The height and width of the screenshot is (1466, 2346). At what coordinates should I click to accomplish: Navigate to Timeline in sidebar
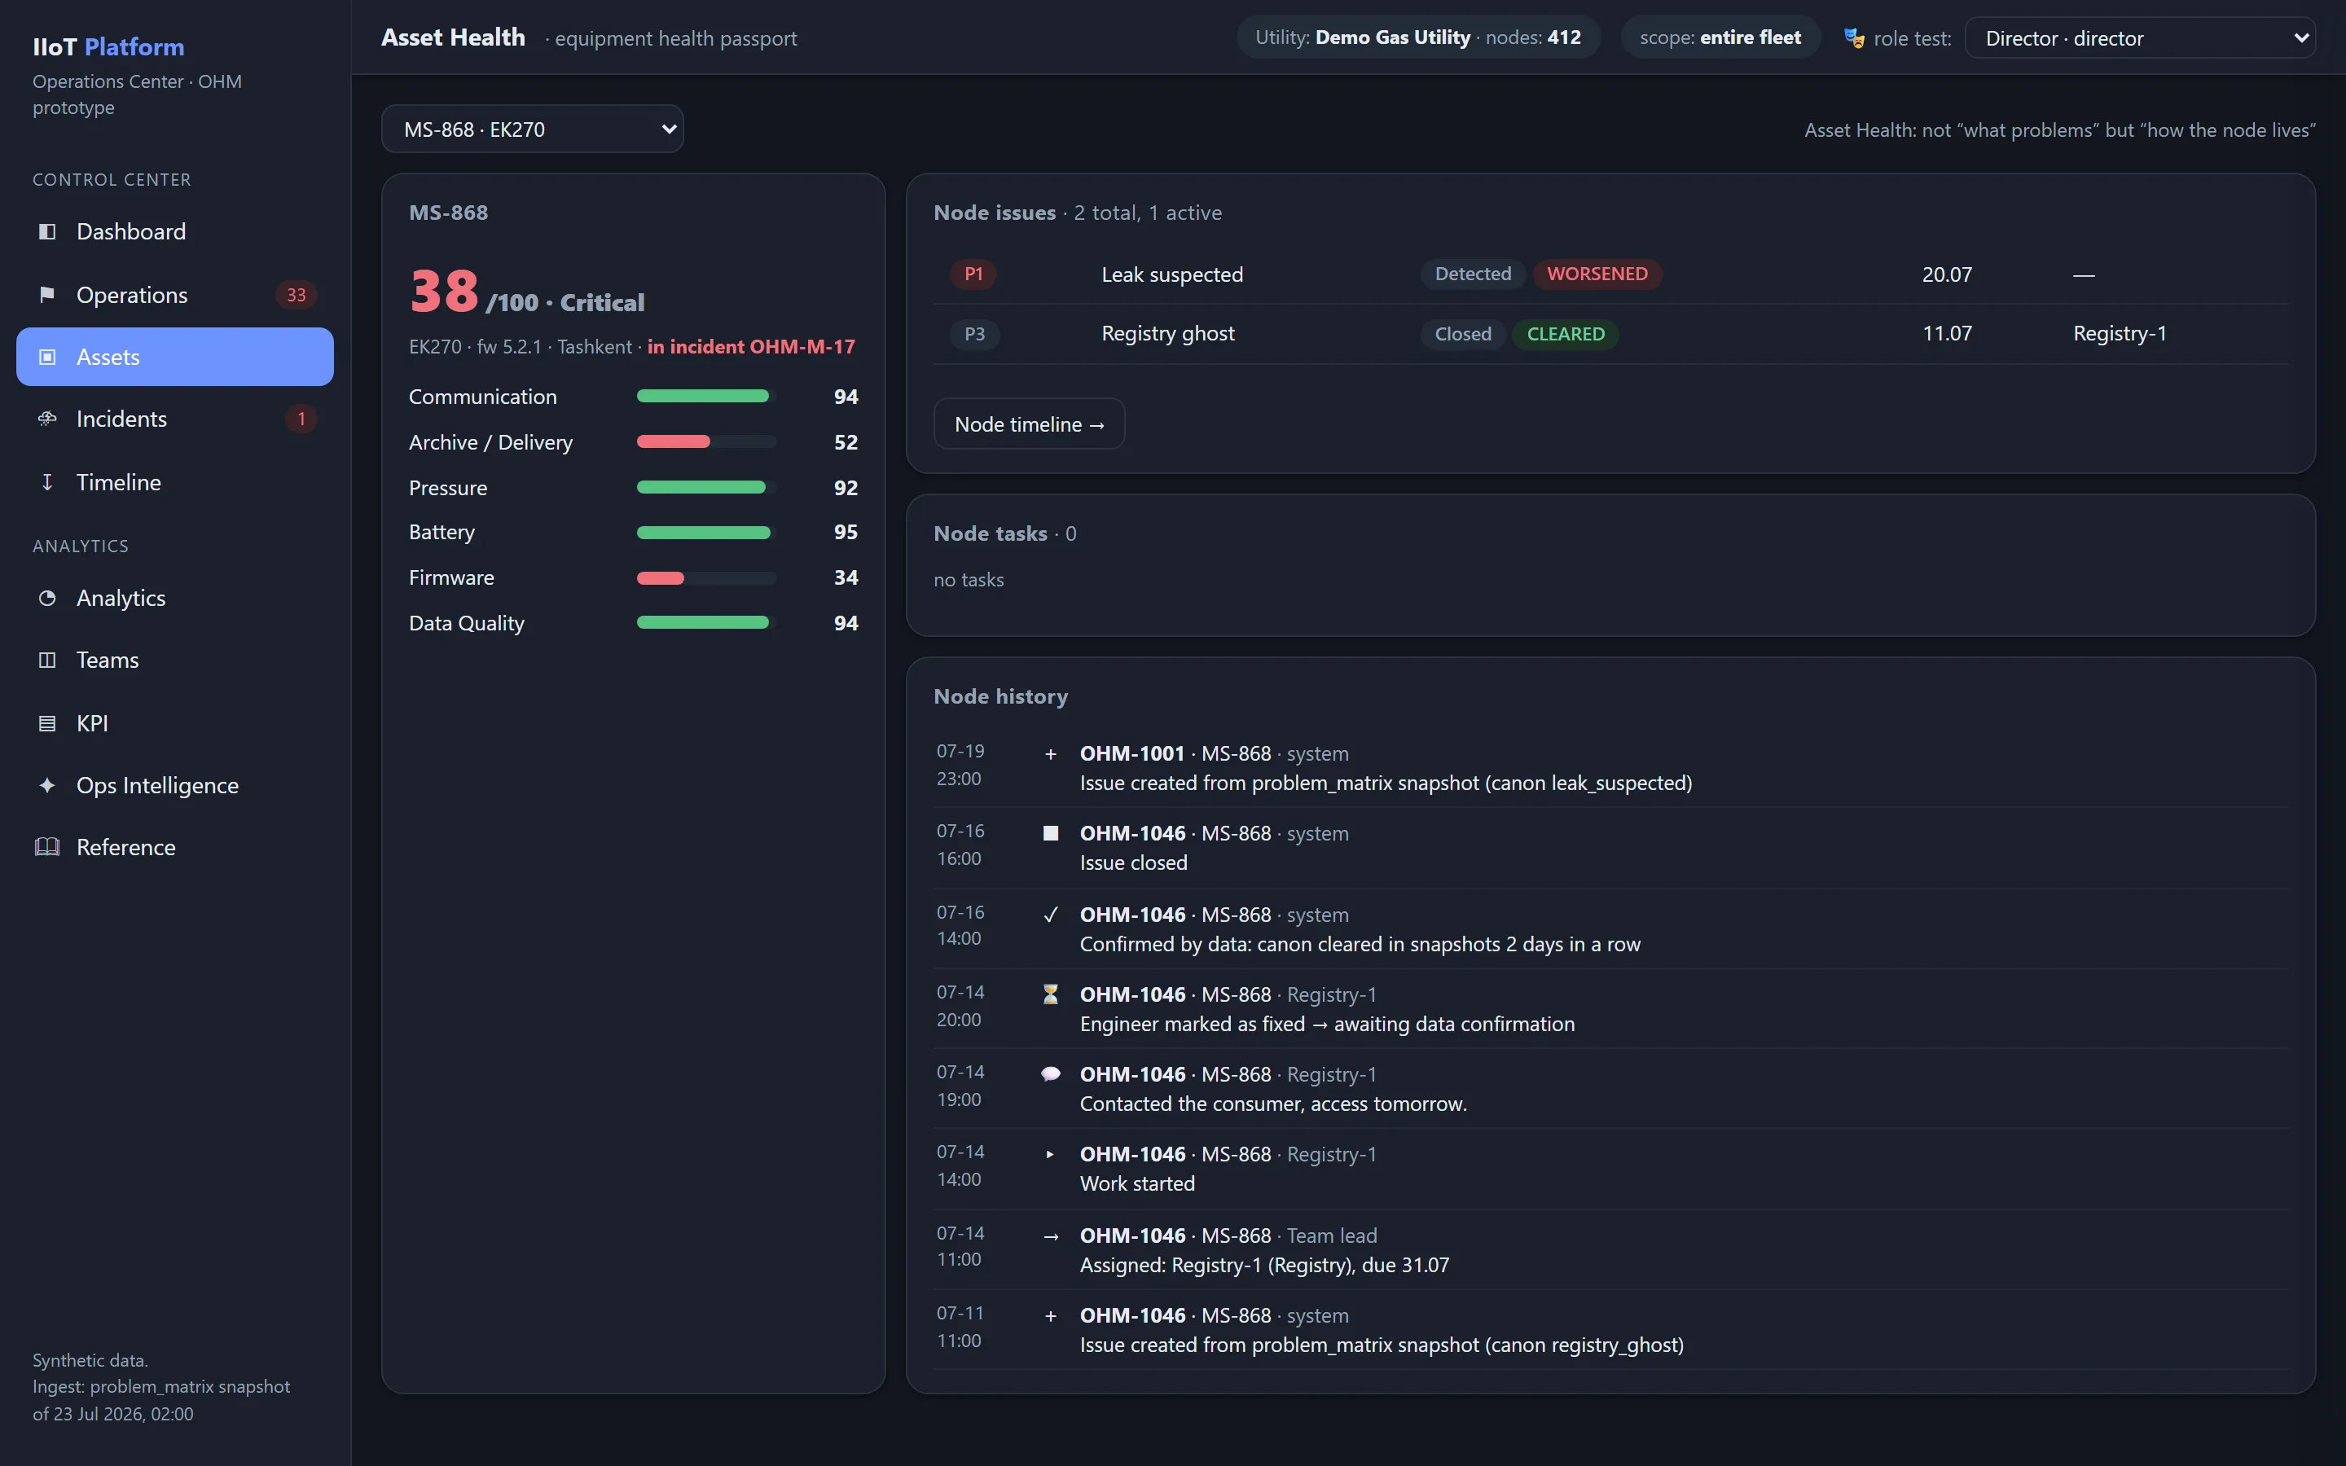coord(174,482)
